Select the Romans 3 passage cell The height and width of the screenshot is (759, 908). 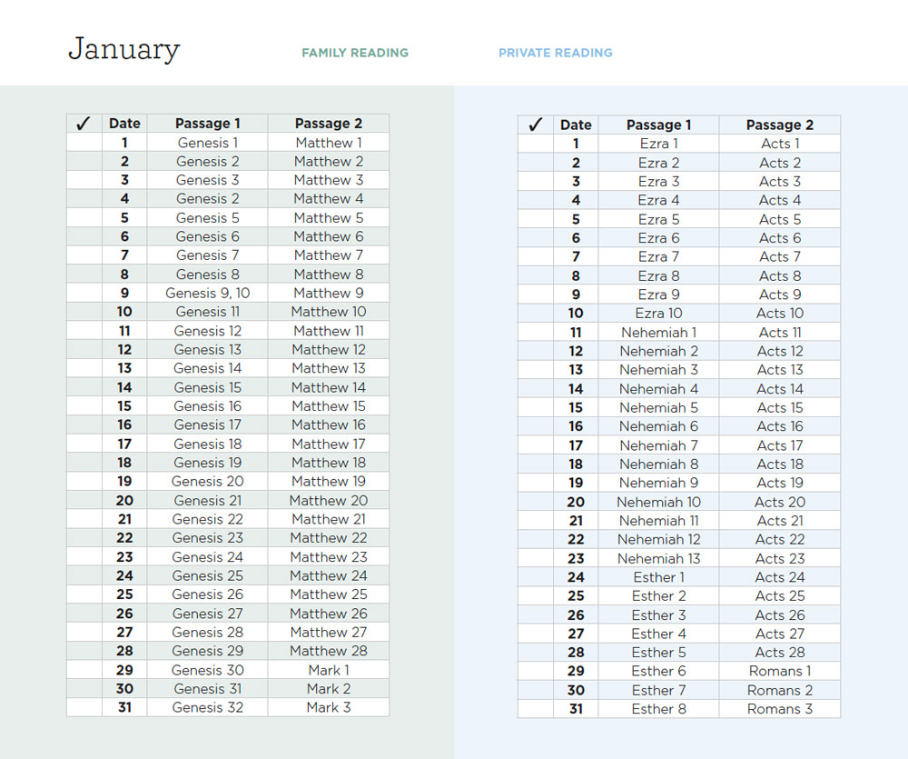pos(779,709)
